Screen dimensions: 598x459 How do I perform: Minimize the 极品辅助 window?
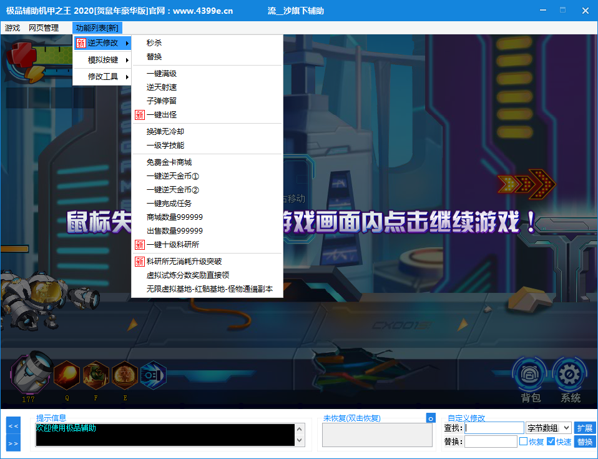point(542,10)
